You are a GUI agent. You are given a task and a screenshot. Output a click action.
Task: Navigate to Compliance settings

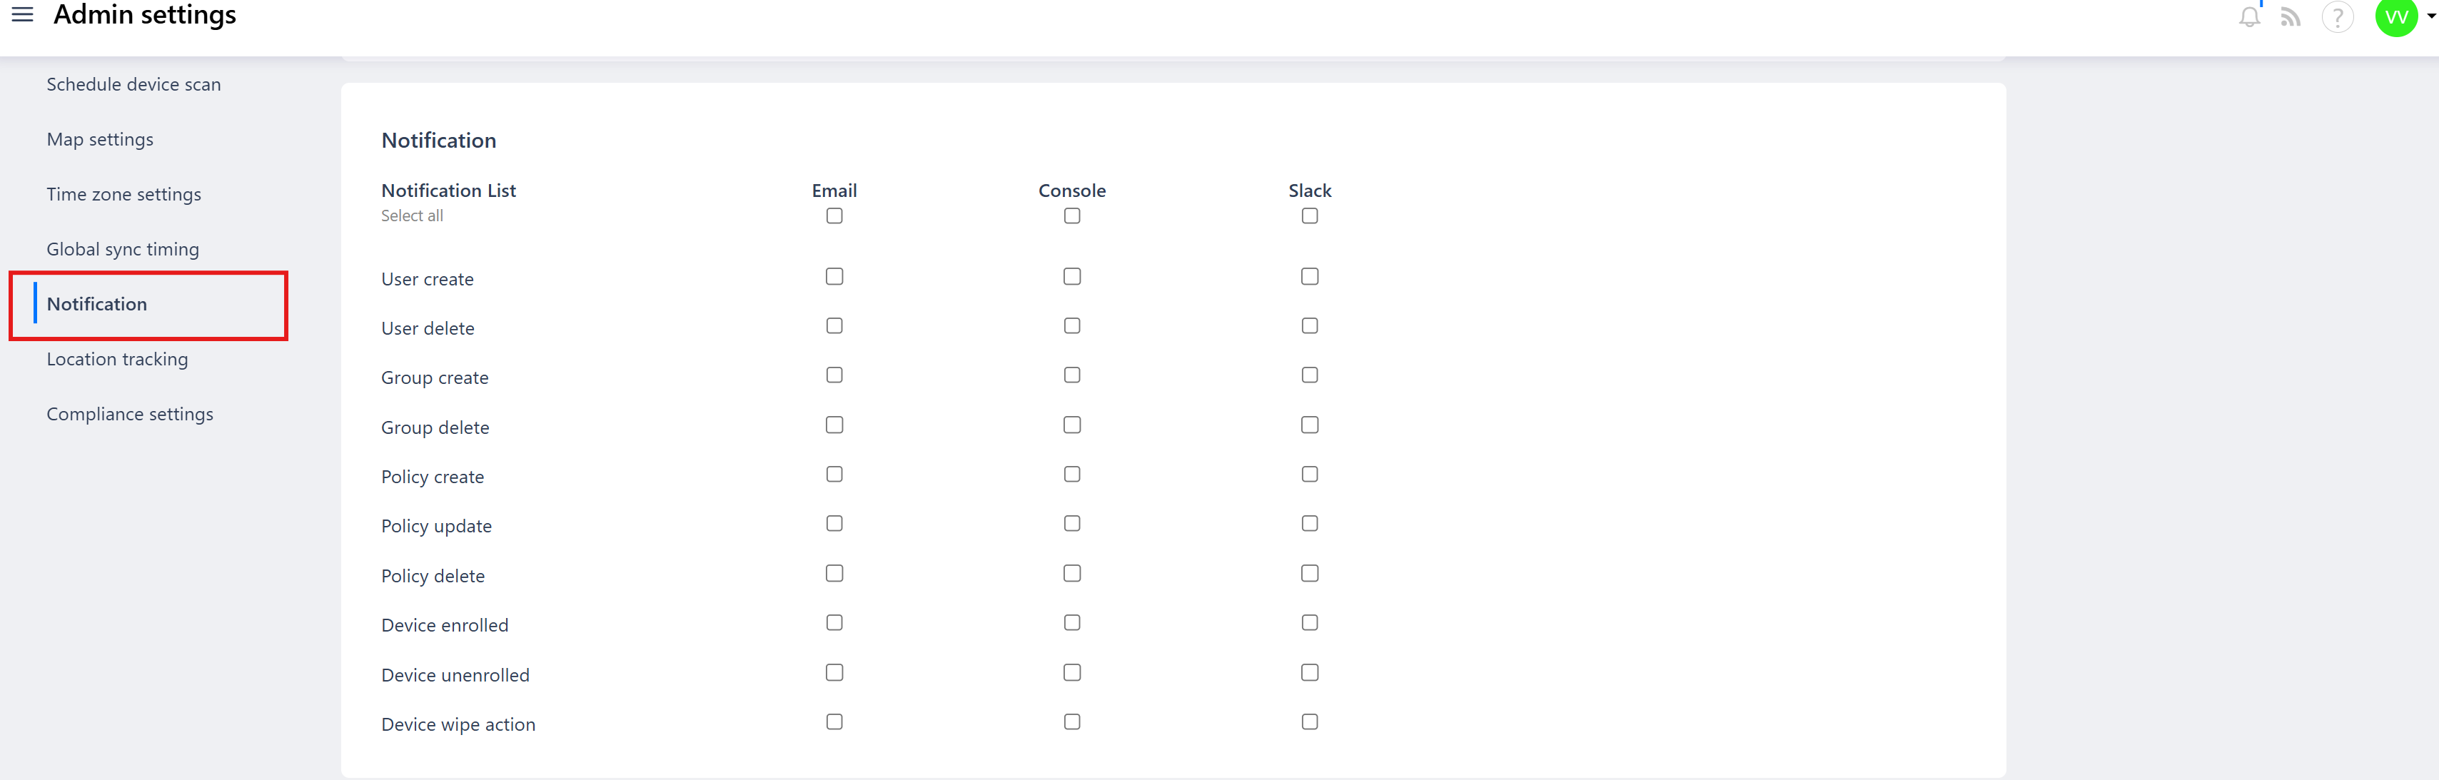pos(130,414)
